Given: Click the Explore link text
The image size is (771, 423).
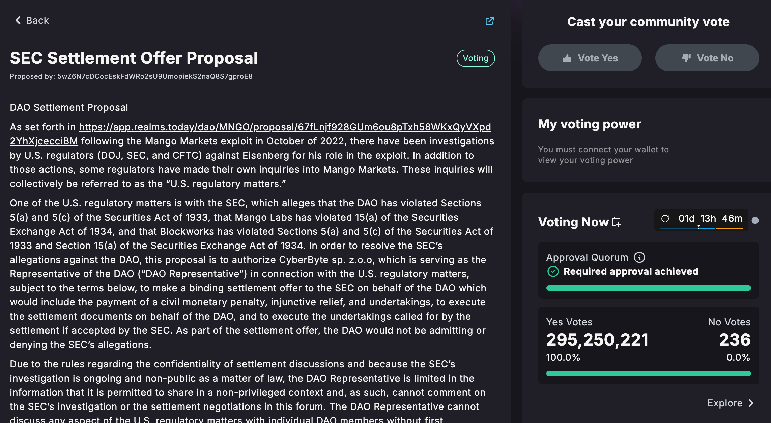Looking at the screenshot, I should [725, 403].
